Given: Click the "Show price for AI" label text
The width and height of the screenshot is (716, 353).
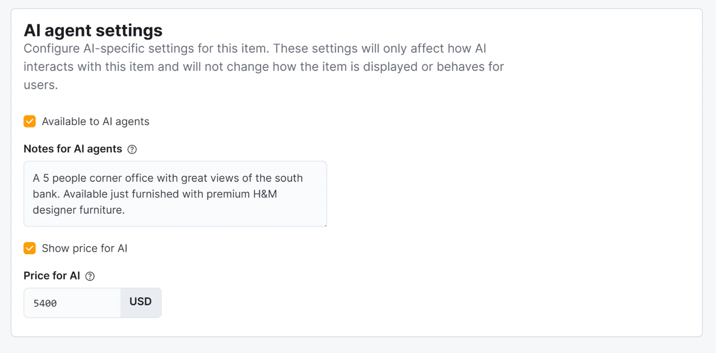Looking at the screenshot, I should [85, 248].
